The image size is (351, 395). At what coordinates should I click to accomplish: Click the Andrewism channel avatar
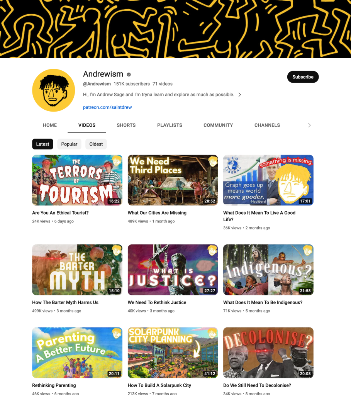[x=53, y=90]
